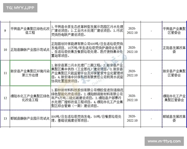Click the 濮阳市化工产业集聚区绿色化改造工程 cell
The image size is (187, 149).
[30, 98]
